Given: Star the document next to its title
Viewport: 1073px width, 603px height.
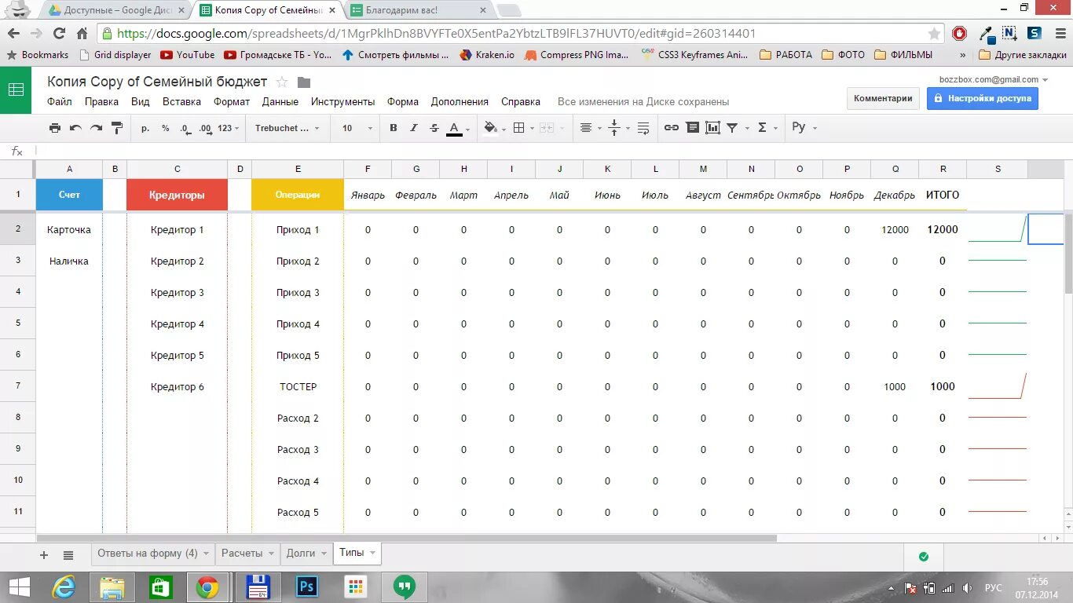Looking at the screenshot, I should pos(282,82).
